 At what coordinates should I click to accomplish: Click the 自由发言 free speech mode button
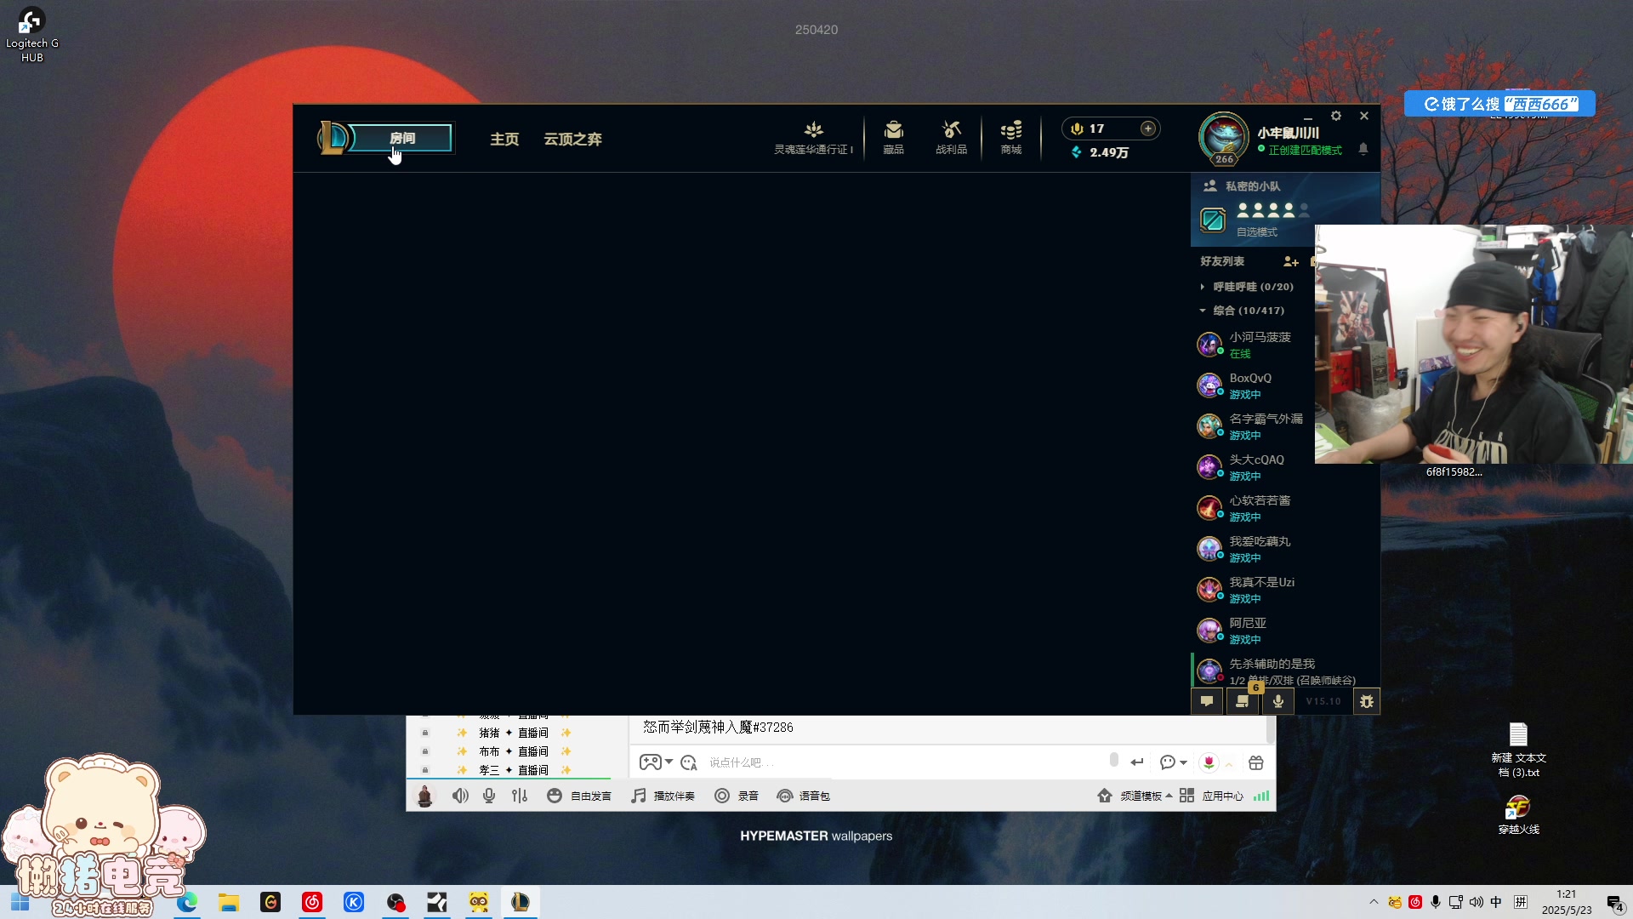point(579,796)
